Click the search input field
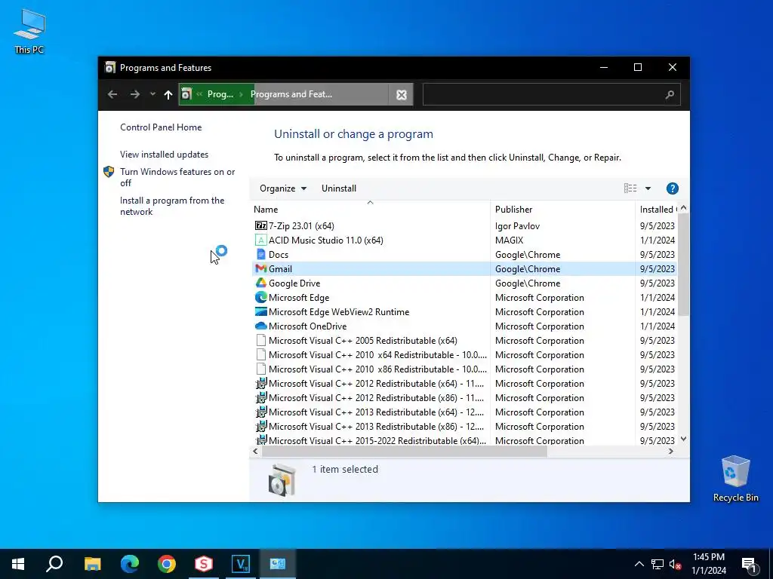 551,94
